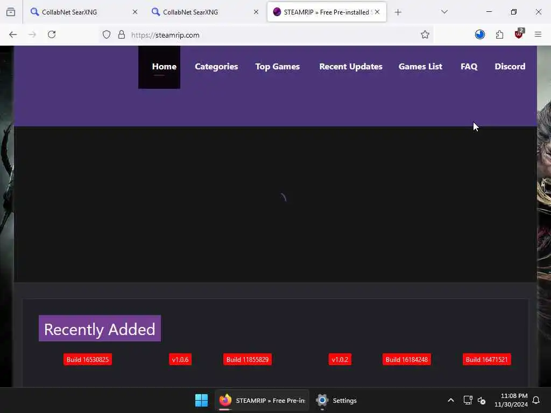Open the blue circular extension icon
This screenshot has width=551, height=413.
point(479,34)
